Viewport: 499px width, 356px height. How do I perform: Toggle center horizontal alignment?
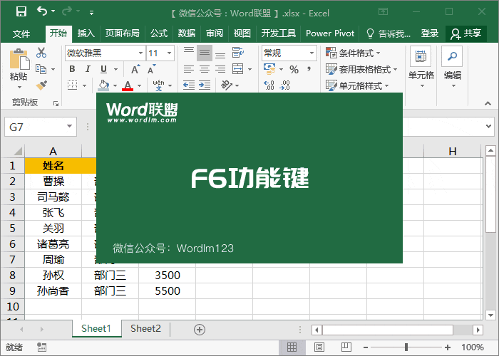click(205, 69)
